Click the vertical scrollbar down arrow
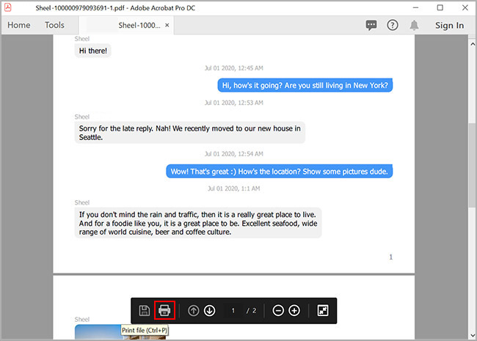 (472, 335)
